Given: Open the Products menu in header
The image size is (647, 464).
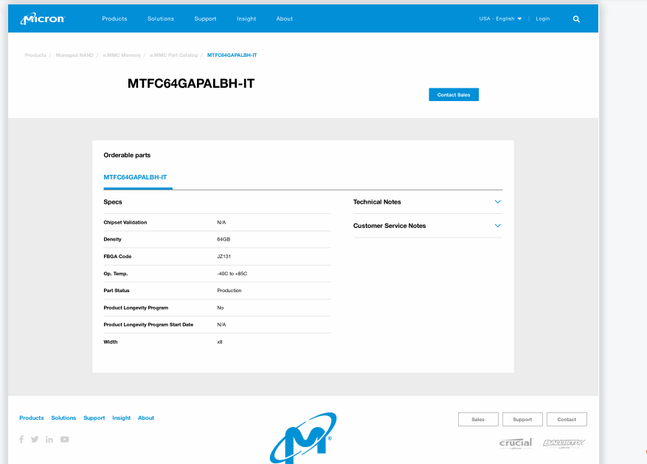Looking at the screenshot, I should 114,18.
